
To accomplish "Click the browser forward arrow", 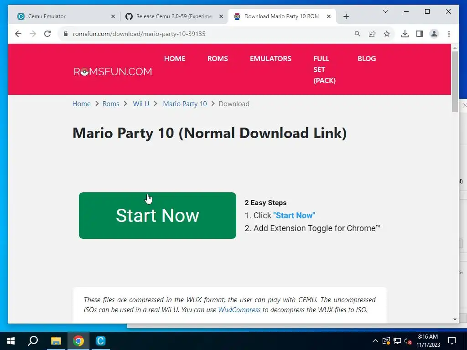I will (x=33, y=34).
